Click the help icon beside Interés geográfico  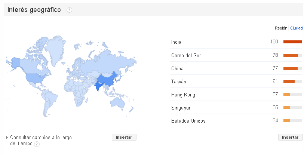point(69,10)
